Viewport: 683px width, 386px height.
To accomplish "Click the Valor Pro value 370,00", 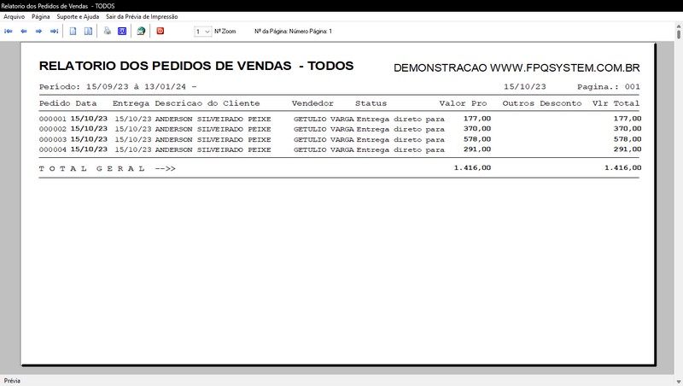I will click(477, 128).
